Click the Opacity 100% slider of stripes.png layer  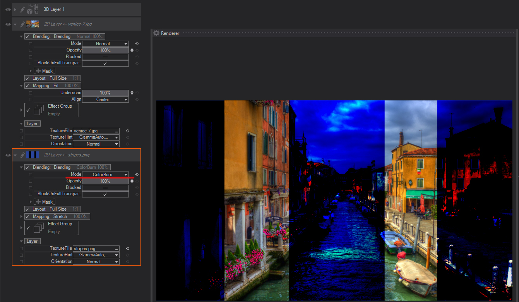click(x=105, y=181)
